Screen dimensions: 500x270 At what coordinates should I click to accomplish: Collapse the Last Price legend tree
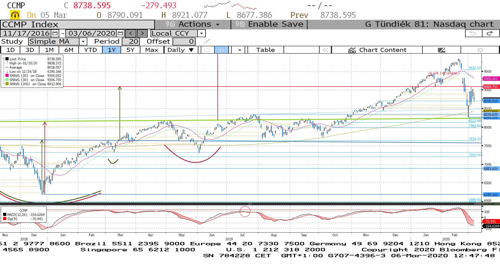pos(4,59)
